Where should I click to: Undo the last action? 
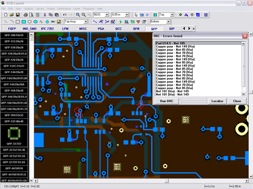tap(65, 15)
